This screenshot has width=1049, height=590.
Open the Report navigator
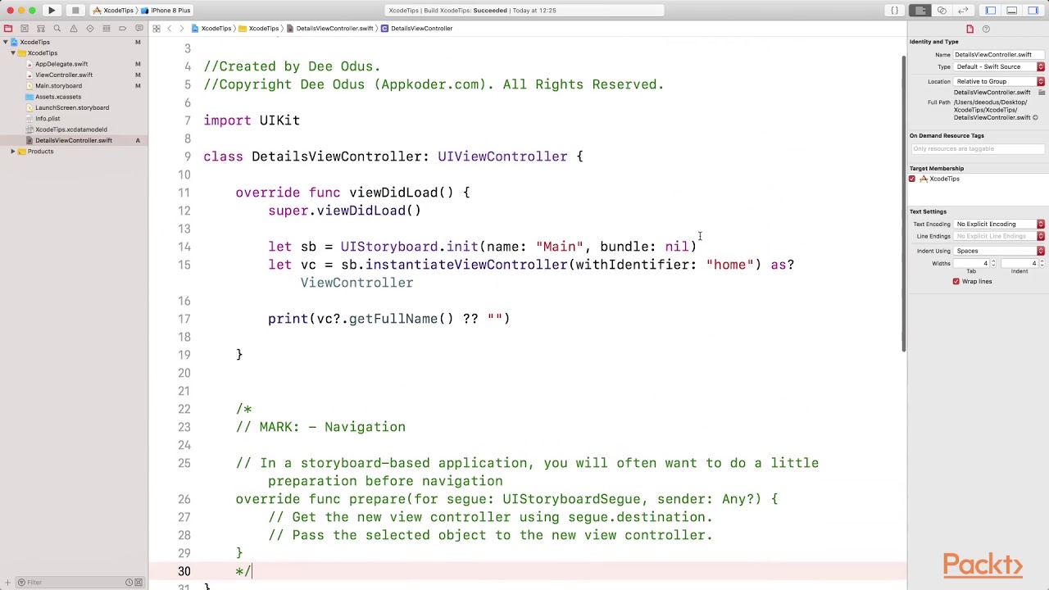point(139,29)
